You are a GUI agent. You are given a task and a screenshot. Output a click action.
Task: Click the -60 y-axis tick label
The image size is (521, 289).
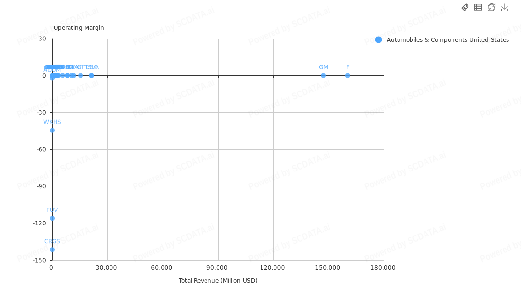click(x=41, y=149)
